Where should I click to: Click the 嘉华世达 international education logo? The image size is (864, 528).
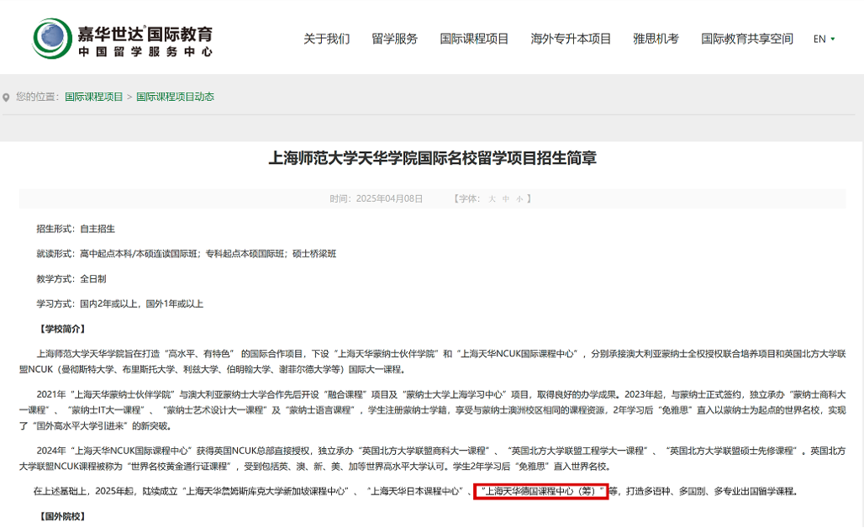pyautogui.click(x=122, y=37)
